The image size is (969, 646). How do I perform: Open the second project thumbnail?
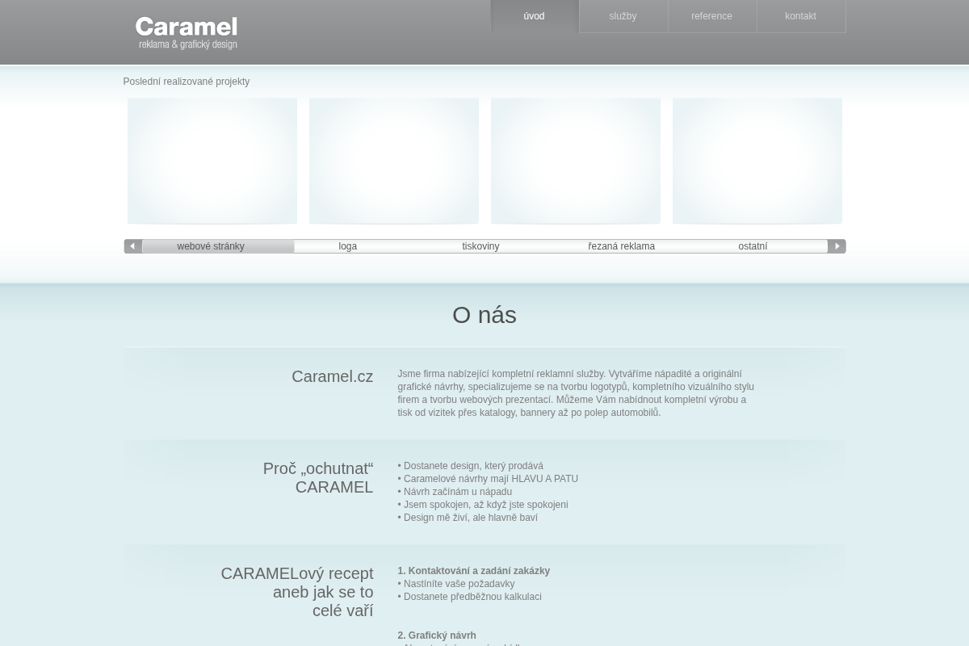(x=394, y=161)
